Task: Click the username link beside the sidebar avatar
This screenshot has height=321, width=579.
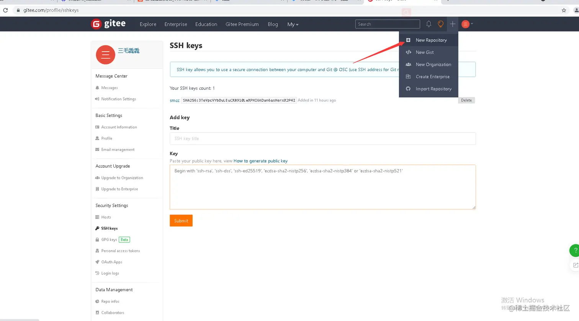Action: 129,50
